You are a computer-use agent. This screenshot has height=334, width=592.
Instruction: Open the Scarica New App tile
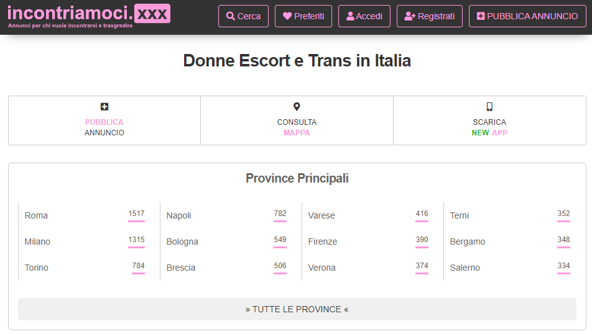pos(489,120)
